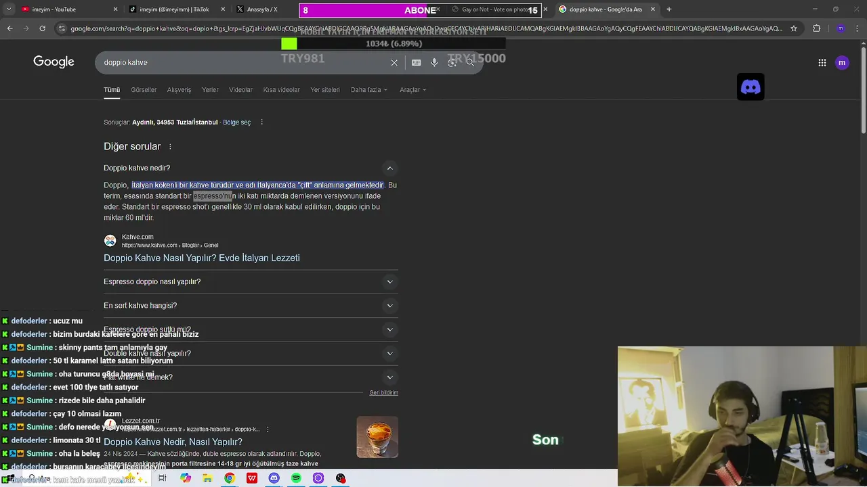Viewport: 867px width, 487px height.
Task: Click the coffee thumbnail of the Lezzet result
Action: (x=377, y=437)
